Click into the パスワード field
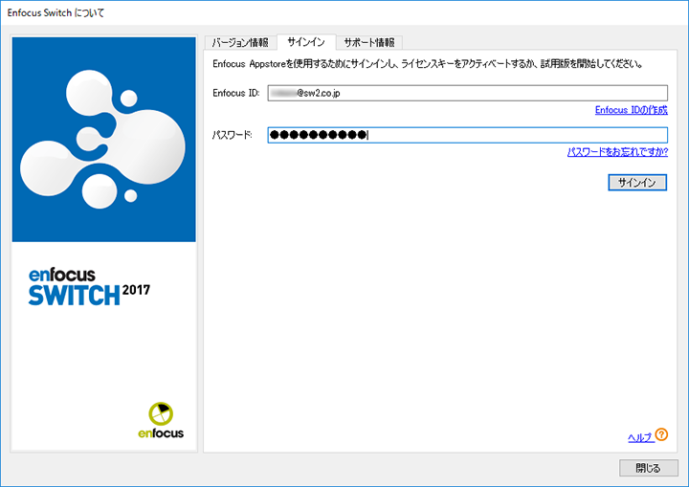The width and height of the screenshot is (689, 487). (468, 135)
